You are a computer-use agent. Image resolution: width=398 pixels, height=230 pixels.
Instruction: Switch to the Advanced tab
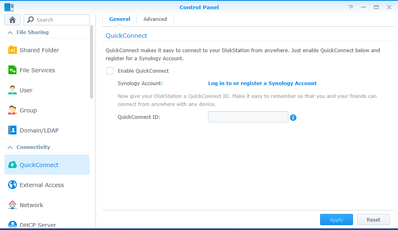point(155,19)
